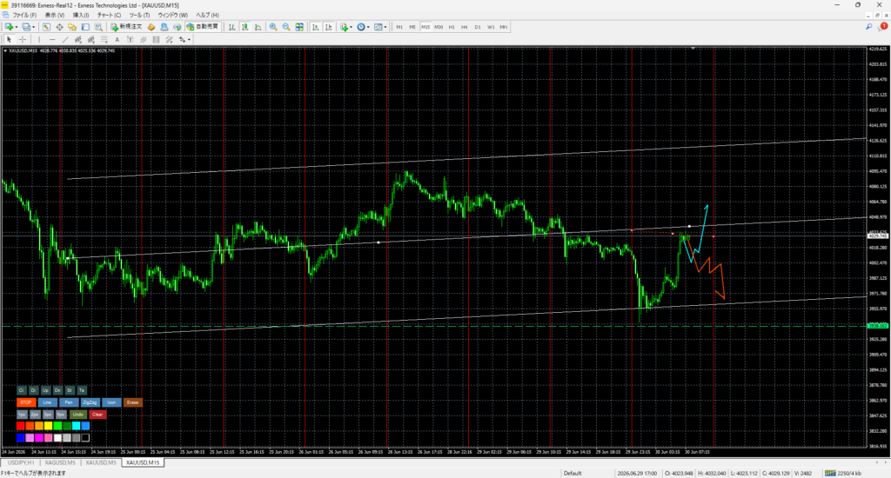Switch to the USDJPY,H1 chart tab

[21, 462]
